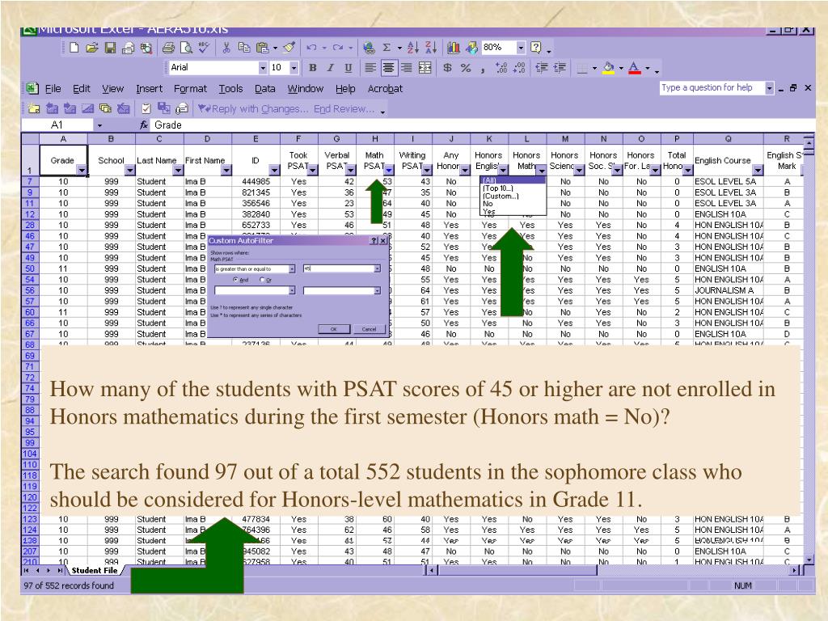828x621 pixels.
Task: Save the workbook with the floppy icon
Action: [110, 48]
